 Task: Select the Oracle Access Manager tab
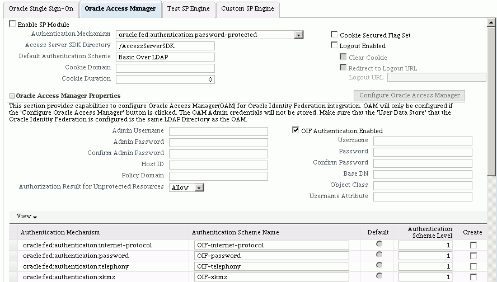(120, 9)
